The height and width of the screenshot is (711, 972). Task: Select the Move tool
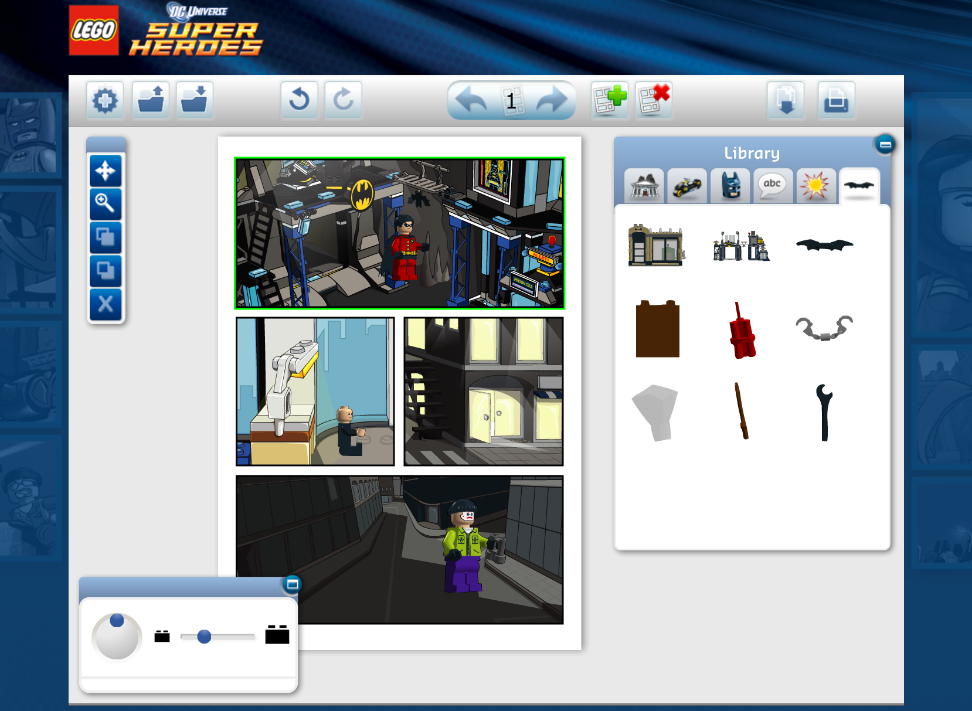(x=106, y=171)
